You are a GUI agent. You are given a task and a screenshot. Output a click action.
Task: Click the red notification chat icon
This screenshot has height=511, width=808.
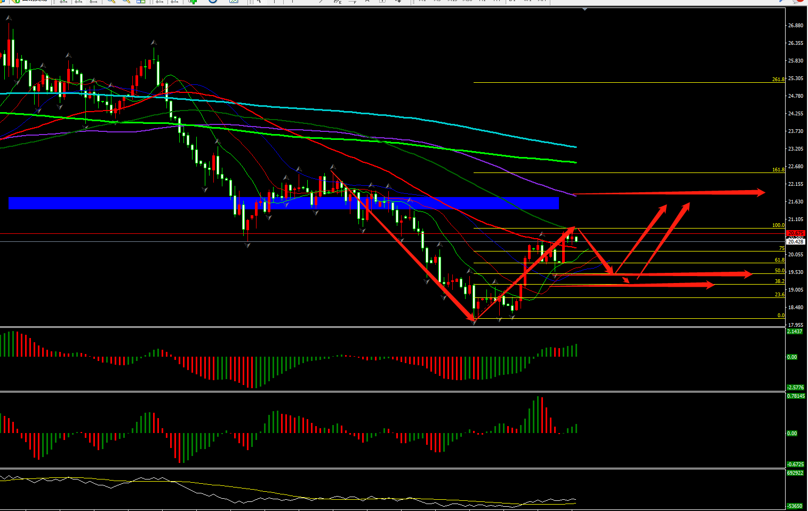[x=798, y=2]
